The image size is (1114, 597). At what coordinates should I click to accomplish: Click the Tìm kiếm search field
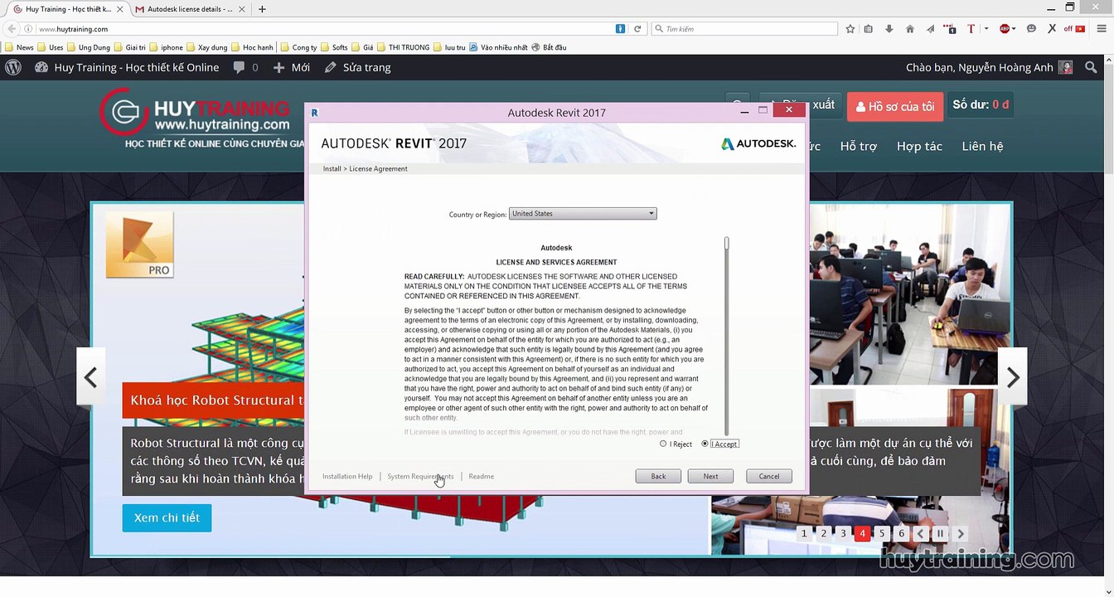(744, 28)
